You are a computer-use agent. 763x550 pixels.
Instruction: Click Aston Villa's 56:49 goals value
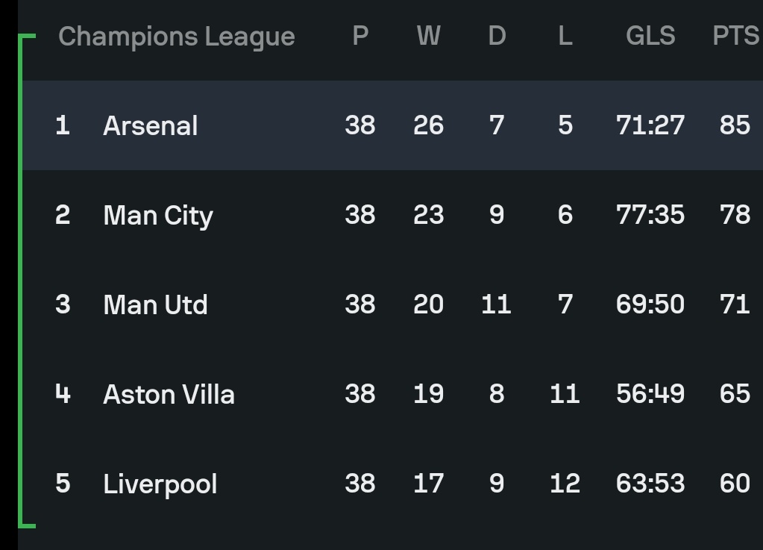[x=650, y=394]
